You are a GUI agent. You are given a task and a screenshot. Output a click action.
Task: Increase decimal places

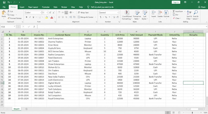pos(114,17)
